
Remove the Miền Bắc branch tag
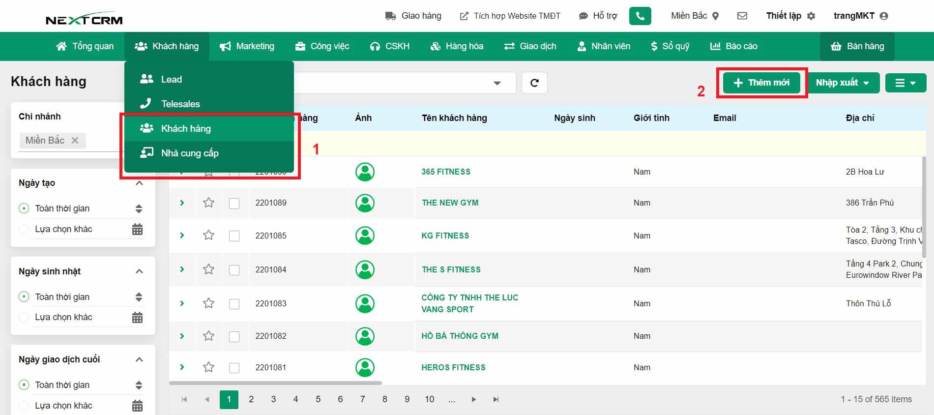pyautogui.click(x=75, y=140)
